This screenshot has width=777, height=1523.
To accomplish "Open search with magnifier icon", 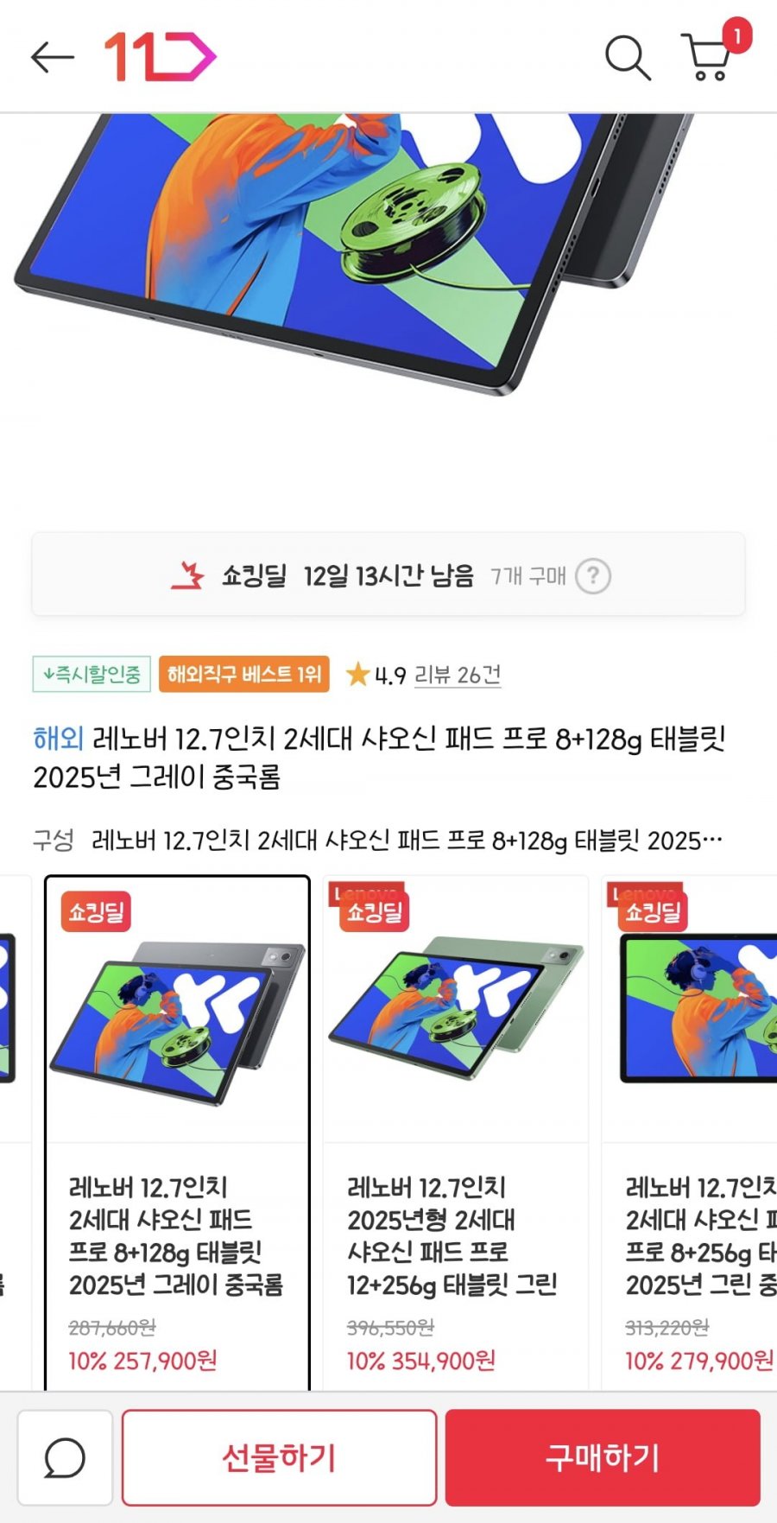I will point(628,58).
